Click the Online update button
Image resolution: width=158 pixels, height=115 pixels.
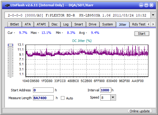pyautogui.click(x=140, y=111)
